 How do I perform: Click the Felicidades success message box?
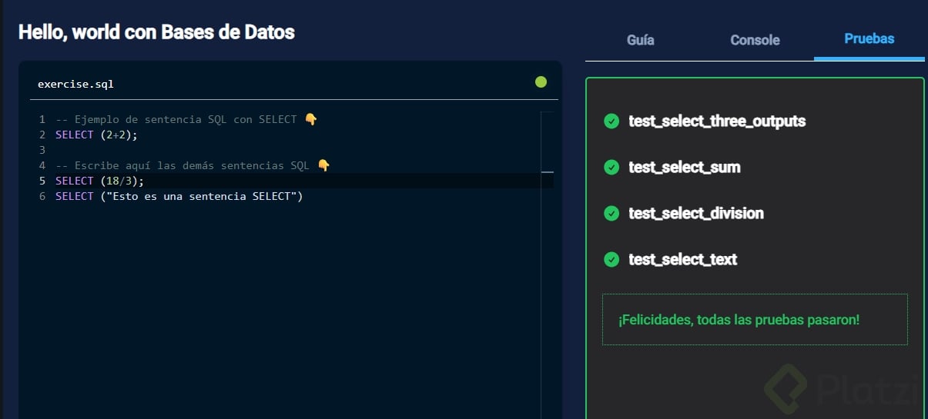click(x=755, y=319)
